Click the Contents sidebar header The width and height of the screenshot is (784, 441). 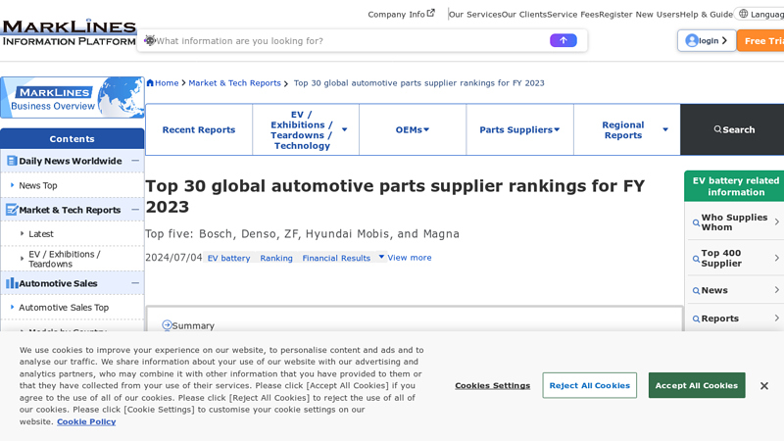72,138
